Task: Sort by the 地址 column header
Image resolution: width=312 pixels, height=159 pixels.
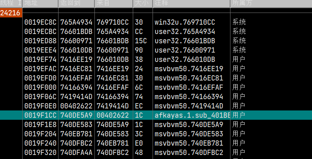Action: pos(40,3)
